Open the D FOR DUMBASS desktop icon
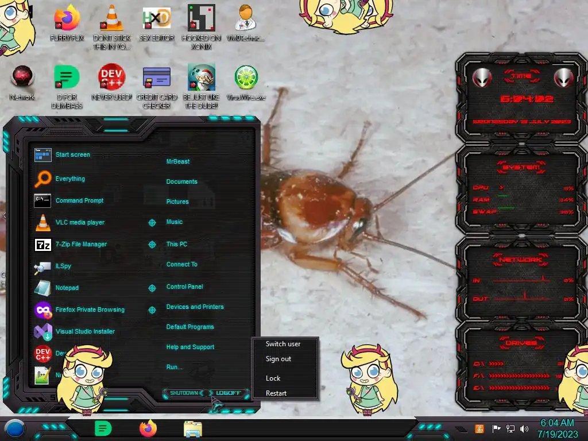588x441 pixels. (67, 86)
